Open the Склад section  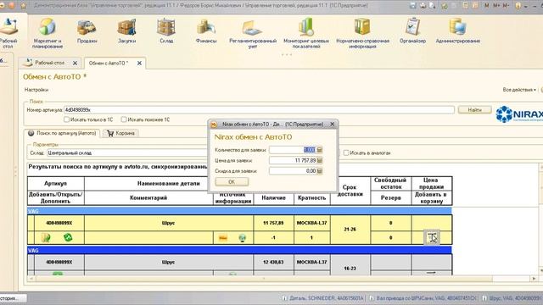tap(166, 32)
